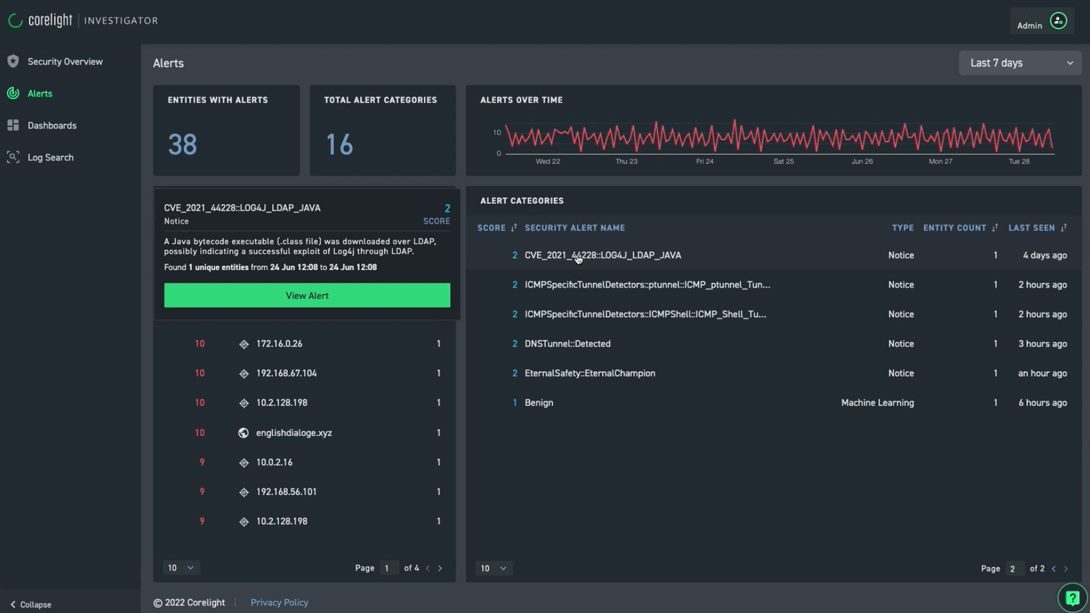Click the Type column header
Screen dimensions: 1090x613
(903, 228)
